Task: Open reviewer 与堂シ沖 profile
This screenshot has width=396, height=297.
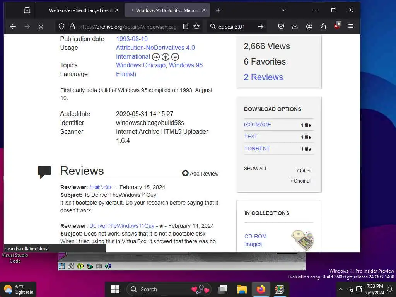Action: tap(100, 187)
